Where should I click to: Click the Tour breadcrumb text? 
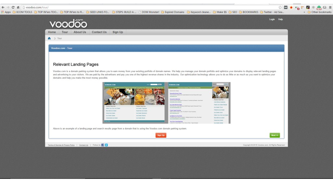pos(60,38)
